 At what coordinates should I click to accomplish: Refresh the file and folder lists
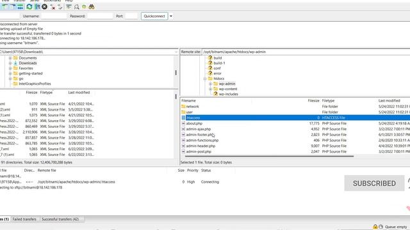point(29,7)
